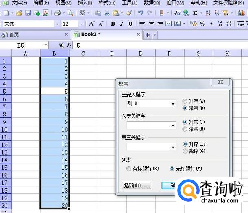Click the Redo arrow icon
The width and height of the screenshot is (248, 213).
[150, 13]
